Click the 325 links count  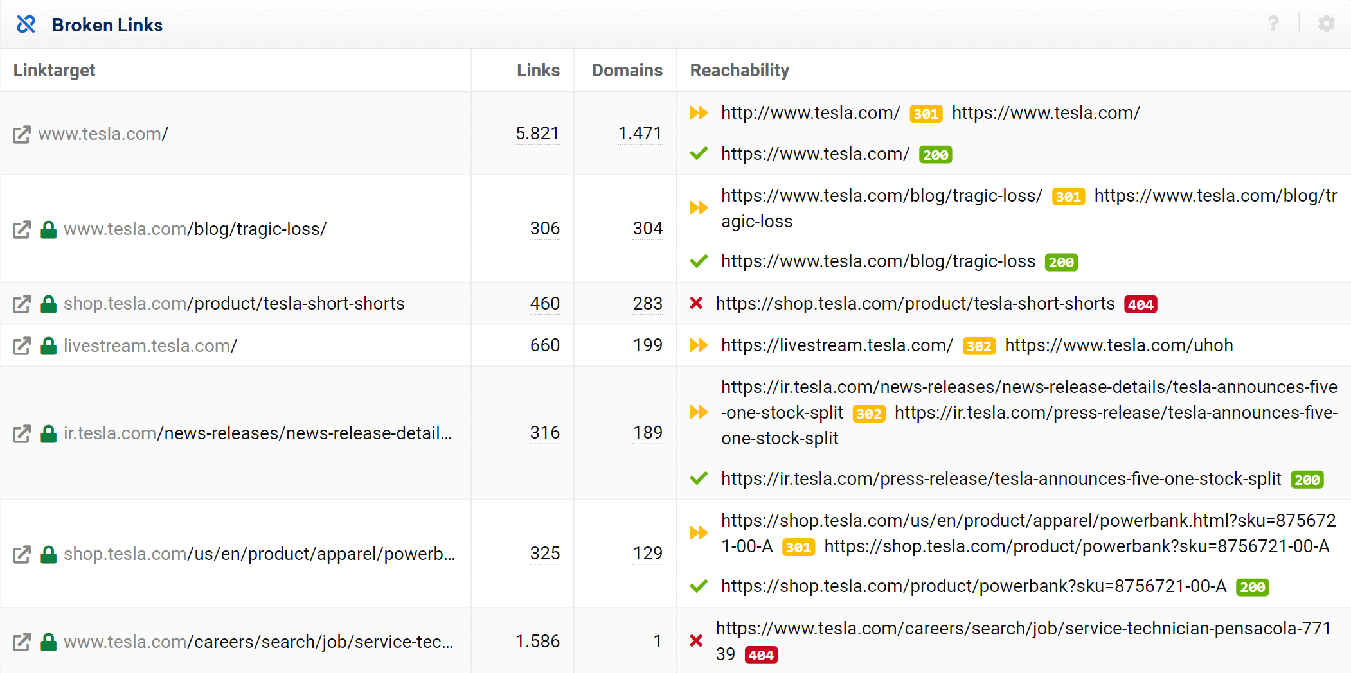[x=545, y=554]
